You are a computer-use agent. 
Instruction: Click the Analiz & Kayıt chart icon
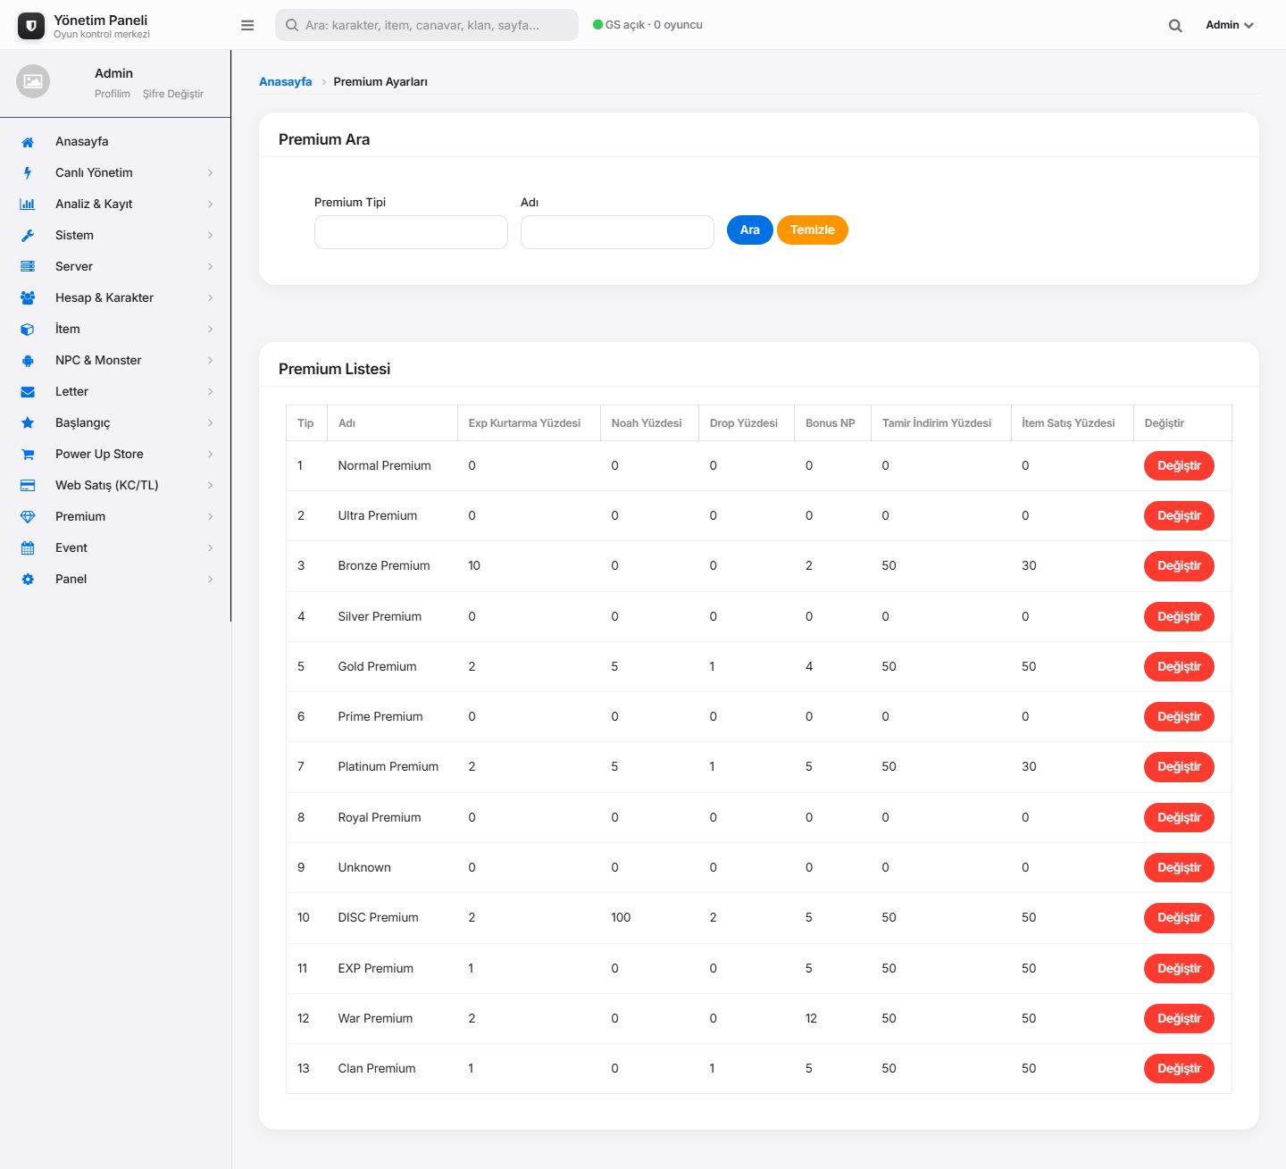tap(28, 205)
